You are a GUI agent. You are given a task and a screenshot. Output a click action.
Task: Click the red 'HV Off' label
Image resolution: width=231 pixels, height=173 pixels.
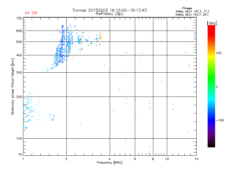(31, 13)
